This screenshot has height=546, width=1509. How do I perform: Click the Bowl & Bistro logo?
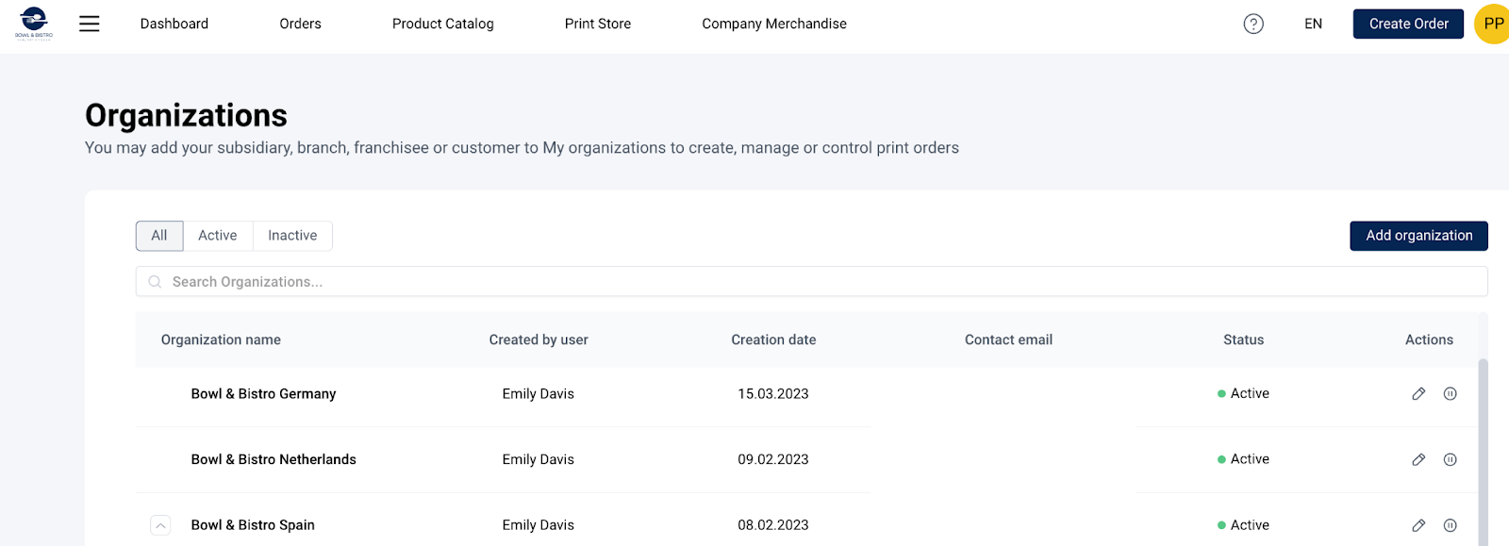pyautogui.click(x=34, y=24)
